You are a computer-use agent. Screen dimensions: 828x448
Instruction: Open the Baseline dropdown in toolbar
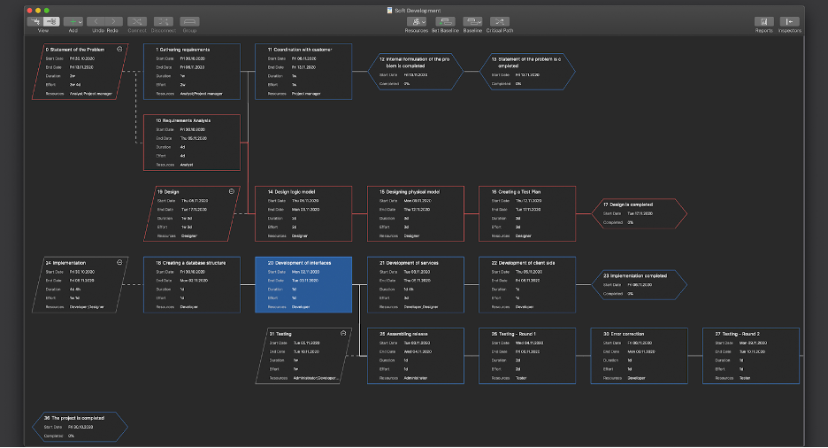[472, 21]
